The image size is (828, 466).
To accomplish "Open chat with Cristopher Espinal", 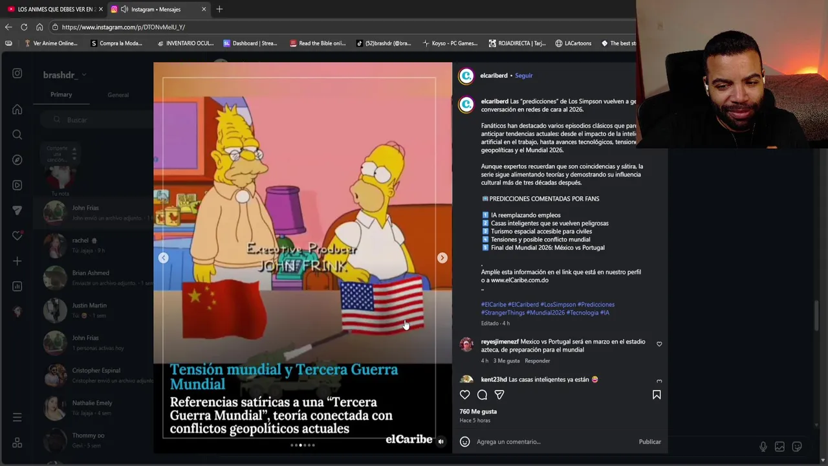I will click(x=94, y=375).
